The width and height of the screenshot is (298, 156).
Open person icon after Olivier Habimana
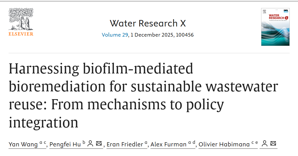(264, 144)
